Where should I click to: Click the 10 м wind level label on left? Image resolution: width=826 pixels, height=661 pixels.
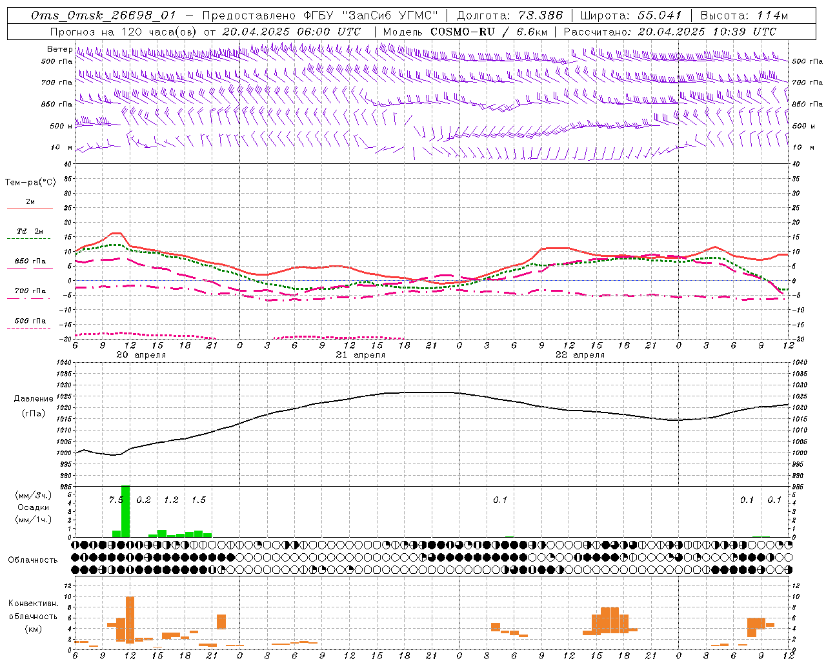[x=62, y=147]
